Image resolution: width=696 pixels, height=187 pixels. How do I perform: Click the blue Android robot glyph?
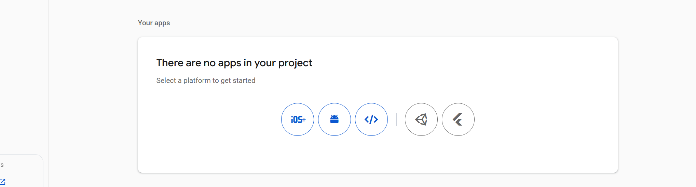tap(334, 119)
